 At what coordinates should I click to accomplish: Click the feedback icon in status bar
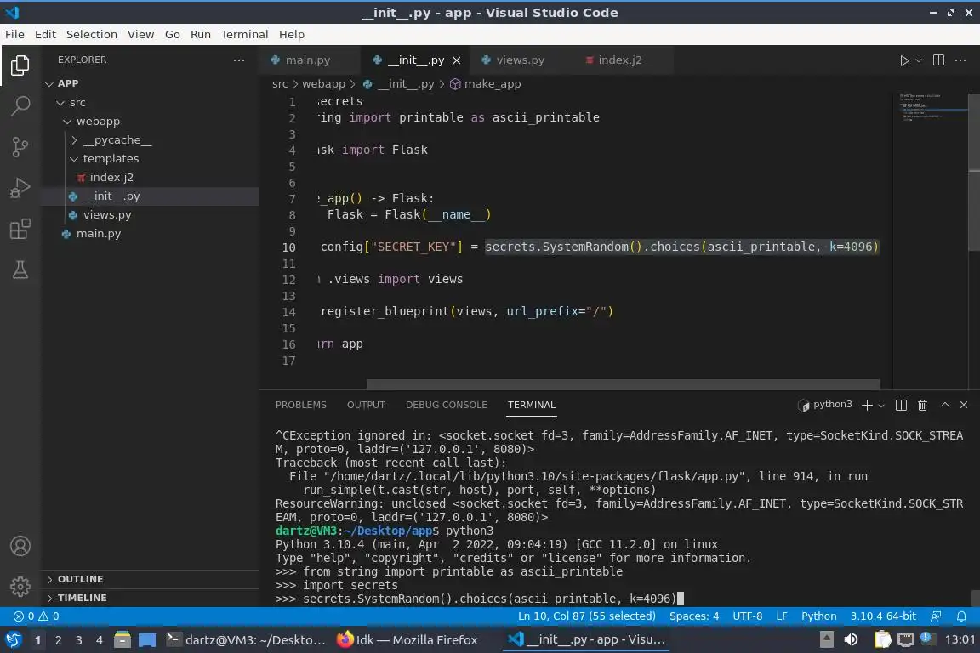[x=936, y=616]
